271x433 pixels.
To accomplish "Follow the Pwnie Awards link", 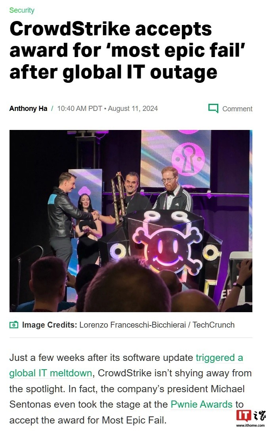I will [201, 404].
